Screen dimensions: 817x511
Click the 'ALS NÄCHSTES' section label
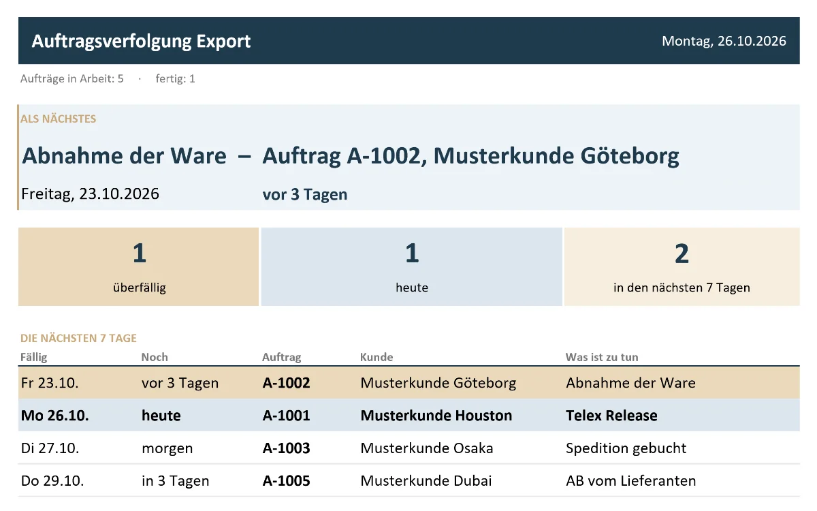(x=59, y=119)
